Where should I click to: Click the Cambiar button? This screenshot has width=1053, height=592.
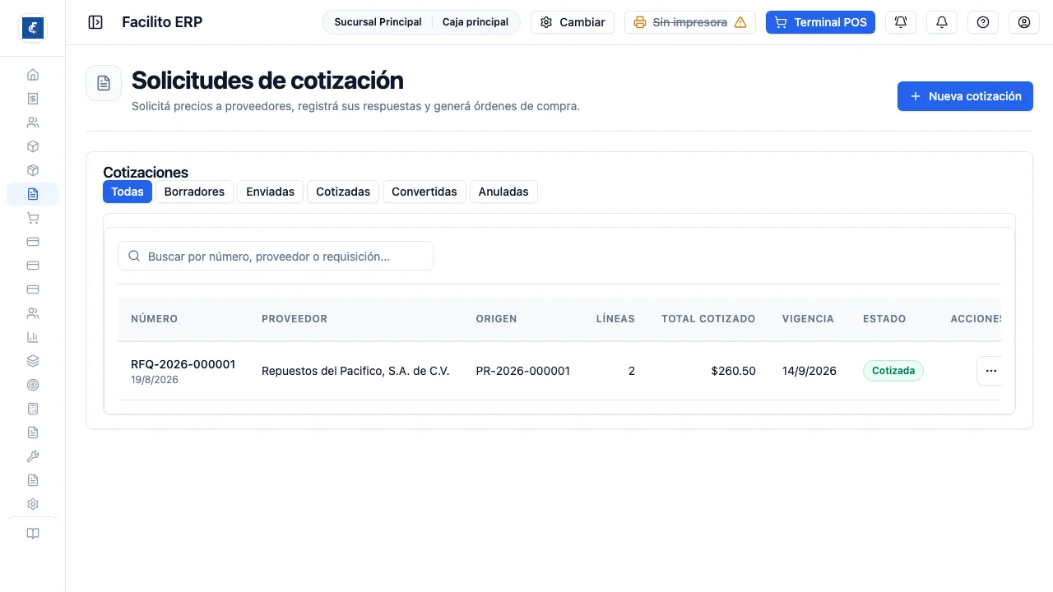click(x=573, y=22)
